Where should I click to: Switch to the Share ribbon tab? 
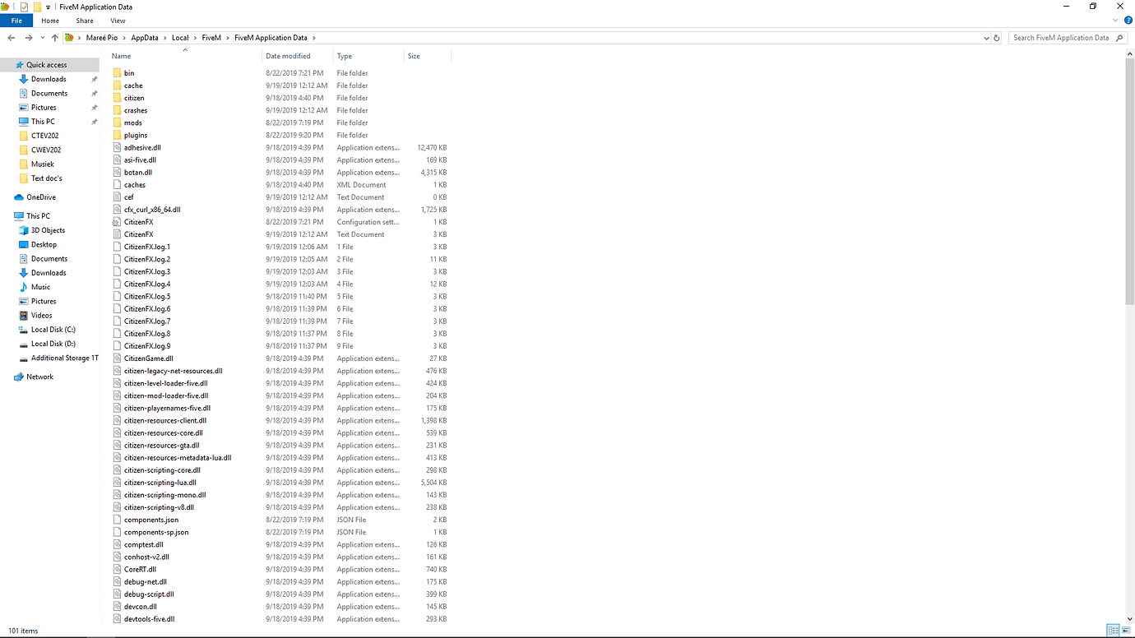[85, 21]
